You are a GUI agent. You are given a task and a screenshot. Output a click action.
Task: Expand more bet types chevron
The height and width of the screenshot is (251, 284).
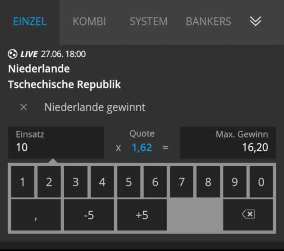(x=256, y=21)
